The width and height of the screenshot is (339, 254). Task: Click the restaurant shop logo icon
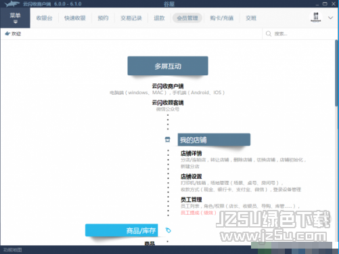[x=316, y=17]
